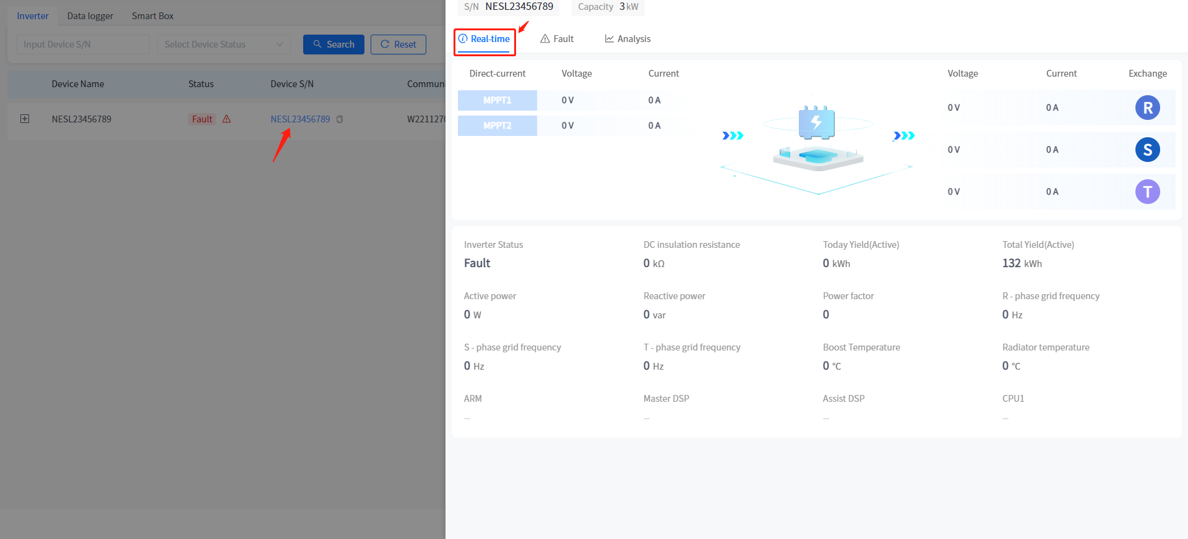
Task: Click the R phase exchange icon
Action: tap(1147, 108)
